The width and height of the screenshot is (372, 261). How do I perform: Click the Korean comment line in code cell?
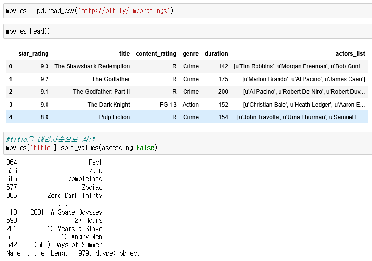(50, 139)
